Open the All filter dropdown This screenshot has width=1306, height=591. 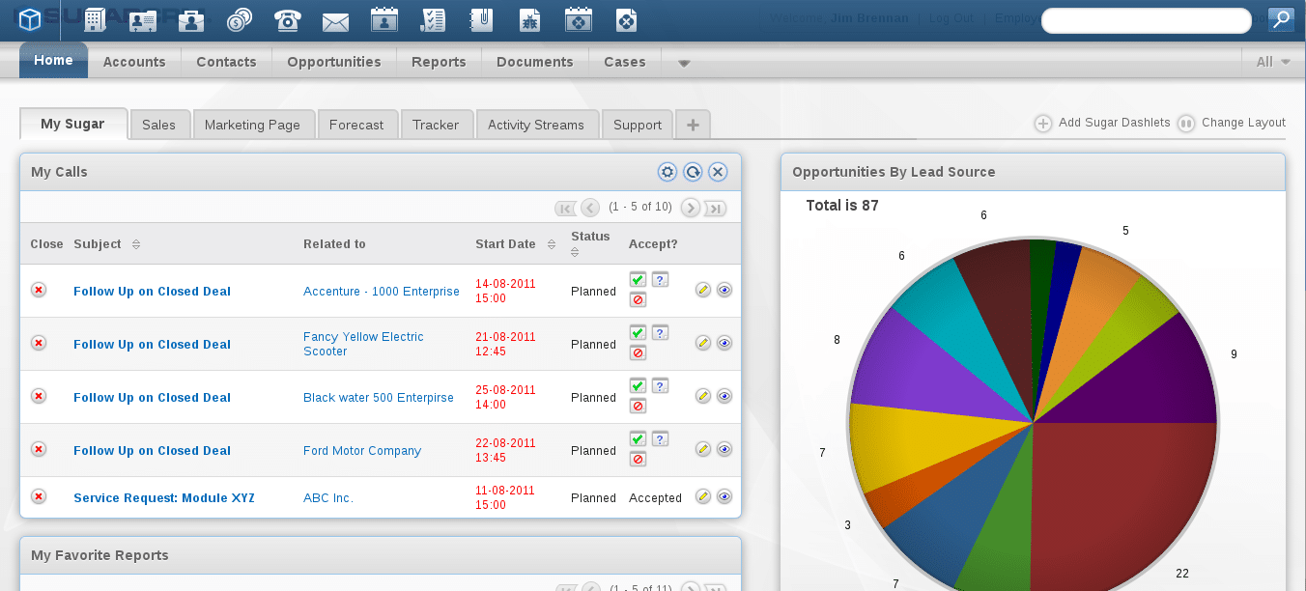pyautogui.click(x=1272, y=62)
